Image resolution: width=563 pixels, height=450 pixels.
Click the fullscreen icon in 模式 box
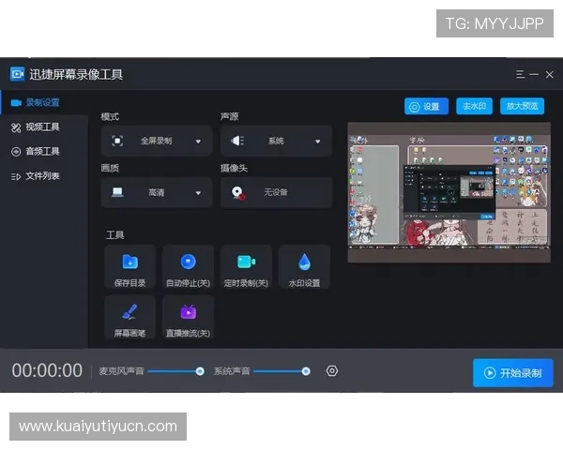point(117,141)
